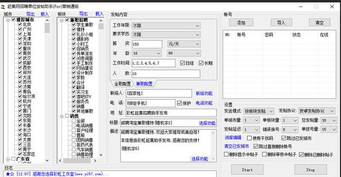
Task: Uncheck the 上海 city checkbox
Action: point(20,34)
